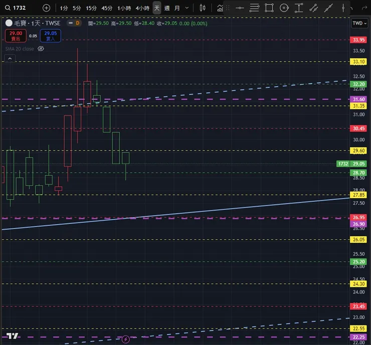This screenshot has height=345, width=371.
Task: Collapse the indicator legend chevron
Action: coord(10,59)
